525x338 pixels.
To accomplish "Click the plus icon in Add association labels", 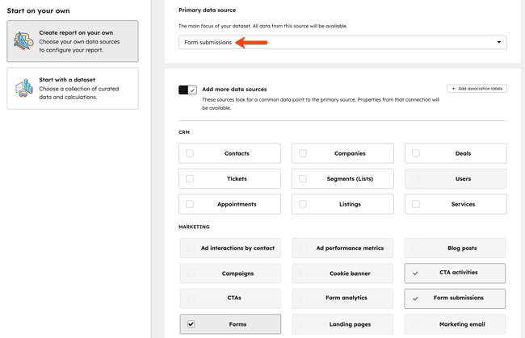I will click(x=453, y=89).
